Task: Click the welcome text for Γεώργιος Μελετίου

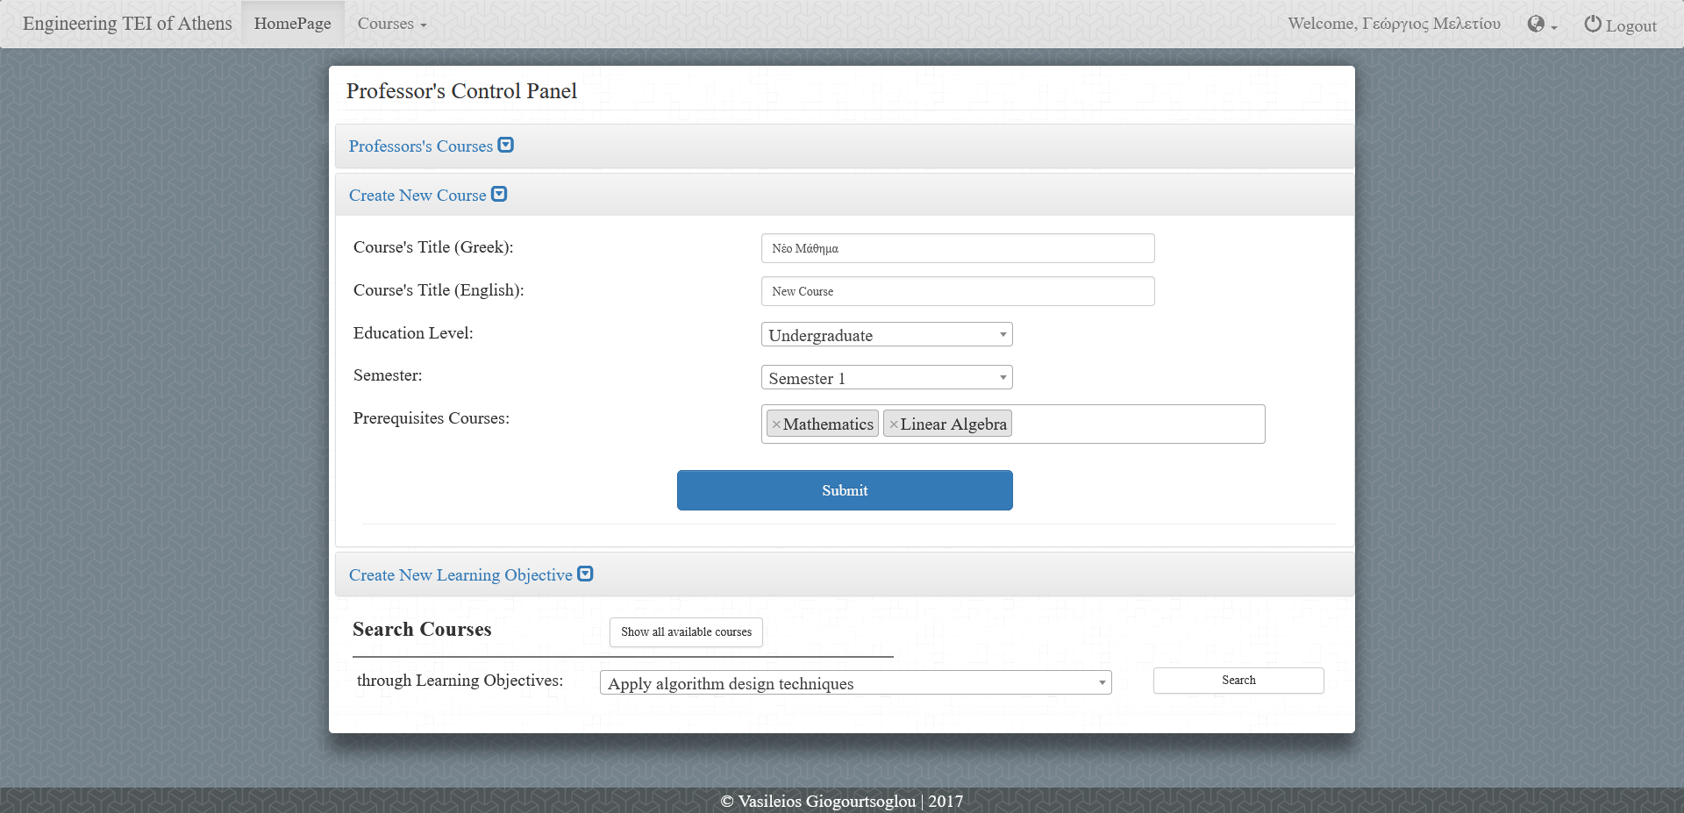Action: coord(1395,24)
